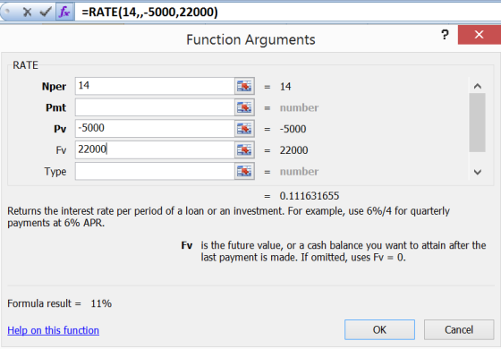501x349 pixels.
Task: Click into the Nper input field
Action: point(155,86)
